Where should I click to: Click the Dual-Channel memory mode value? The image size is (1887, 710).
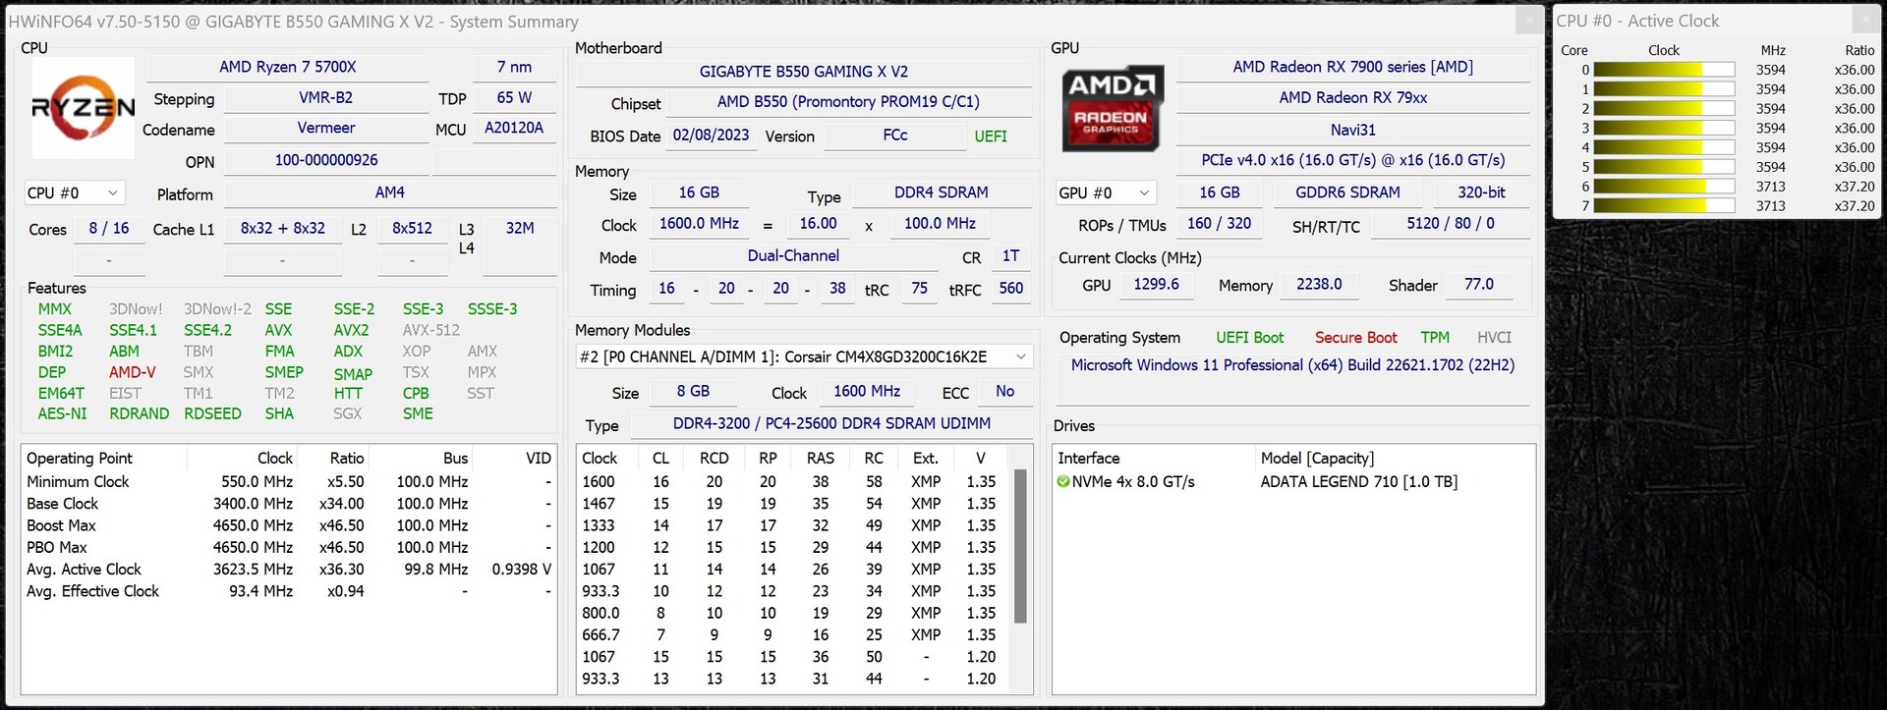coord(793,256)
